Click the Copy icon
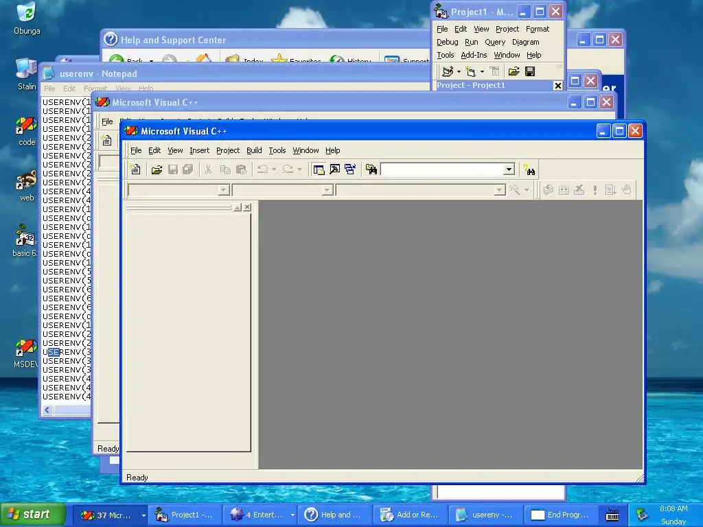The image size is (703, 527). (225, 169)
